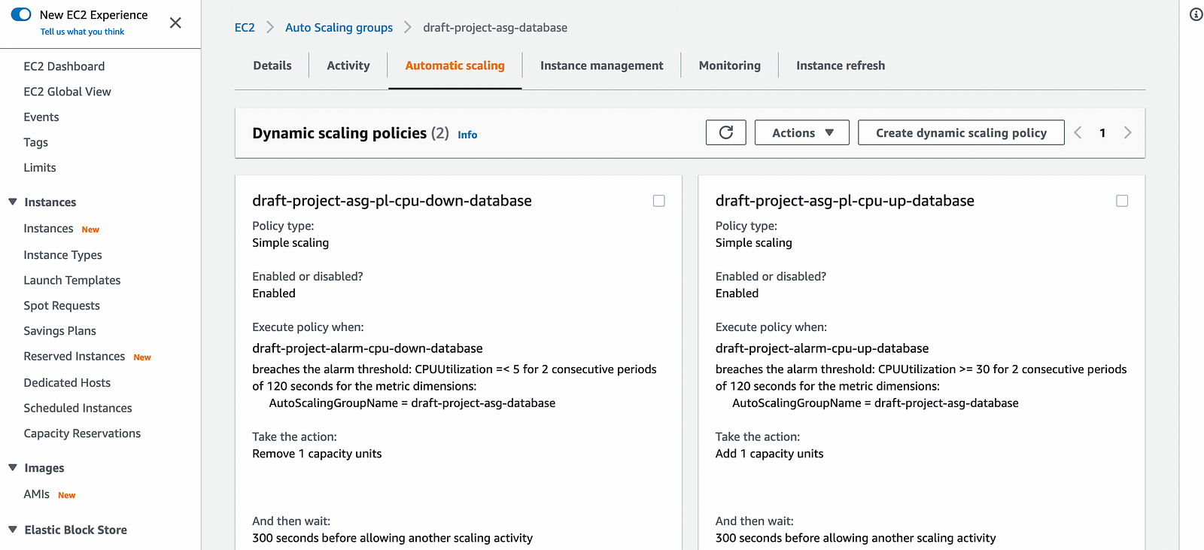Open the info panel icon at top right
Viewport: 1204px width, 550px height.
1196,14
